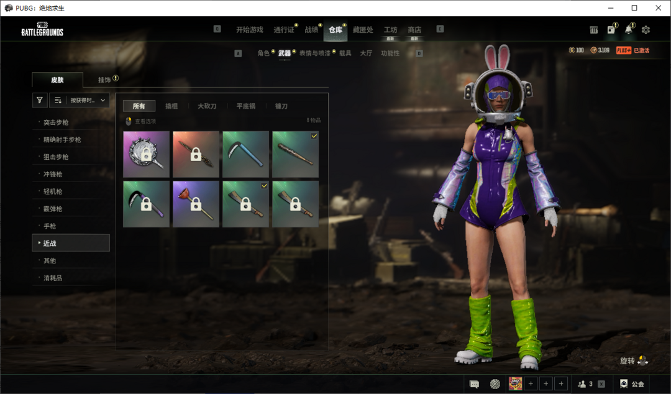Image resolution: width=671 pixels, height=394 pixels.
Task: Switch to the 大砍刀 filter tab
Action: click(207, 106)
